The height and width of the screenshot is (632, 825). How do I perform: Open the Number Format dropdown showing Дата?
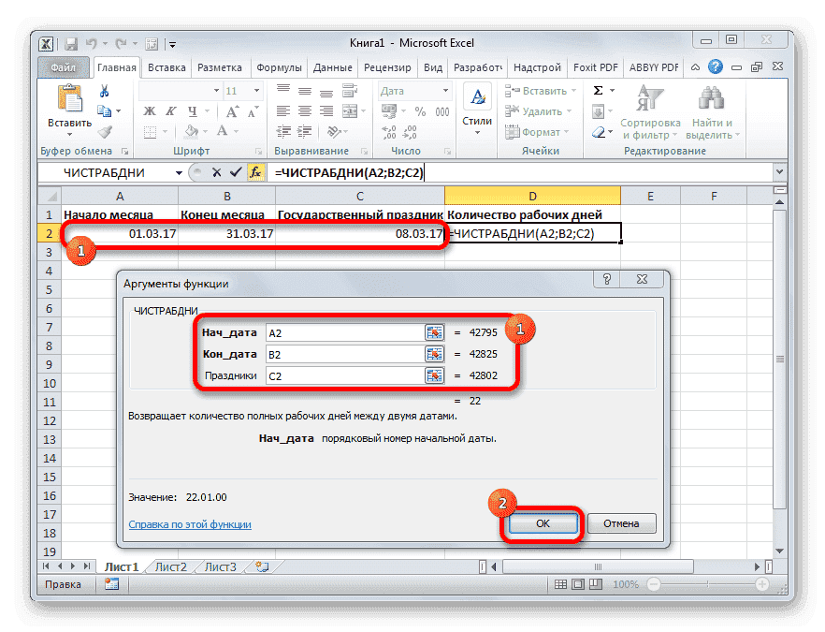coord(446,90)
